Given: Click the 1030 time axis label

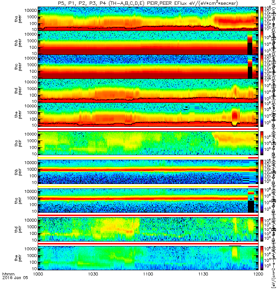Looking at the screenshot, I should click(x=93, y=274).
